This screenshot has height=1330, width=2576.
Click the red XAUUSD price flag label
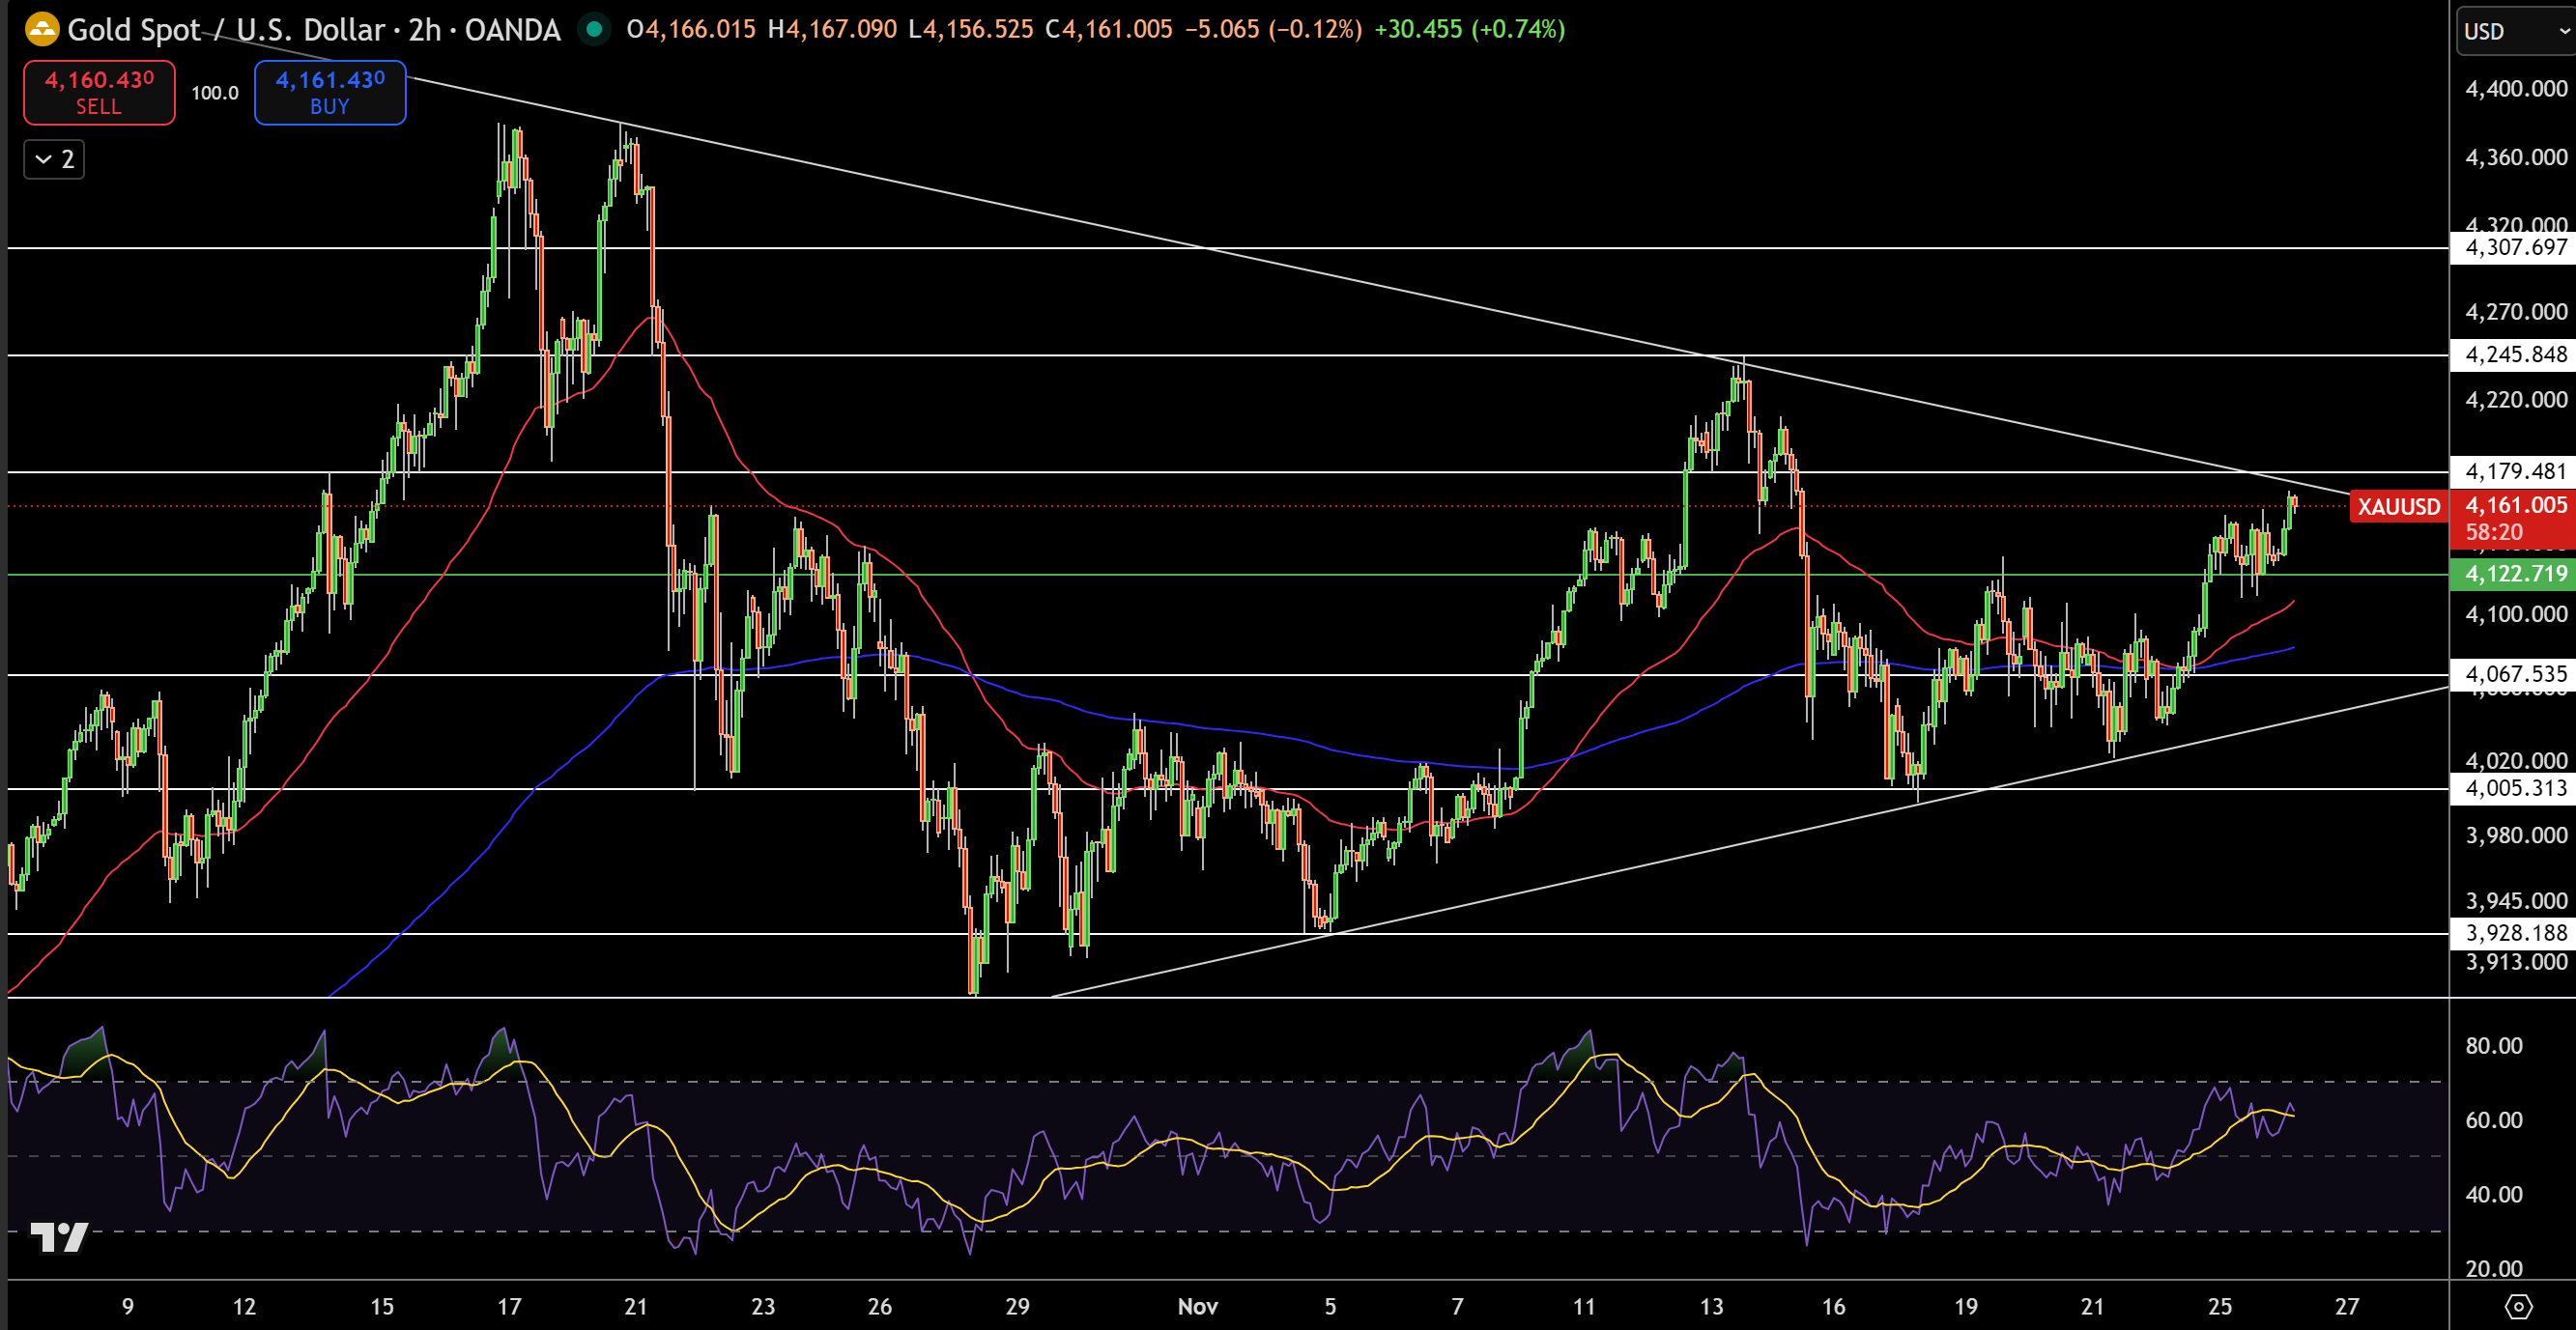pos(2398,508)
